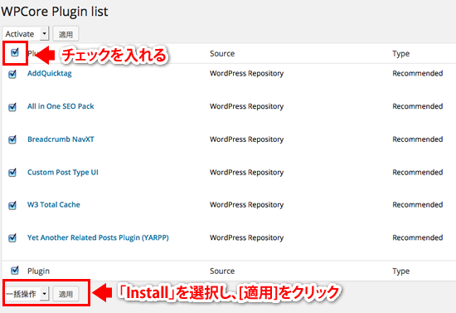456x313 pixels.
Task: Click the Plugin column label in footer row
Action: (x=38, y=271)
